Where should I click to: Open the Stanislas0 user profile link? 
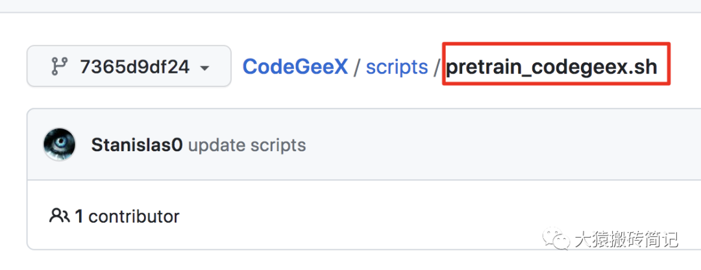point(137,145)
